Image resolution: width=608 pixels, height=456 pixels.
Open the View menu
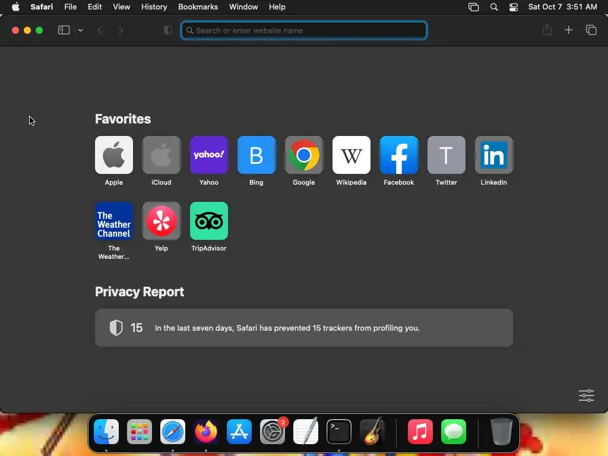click(x=121, y=7)
